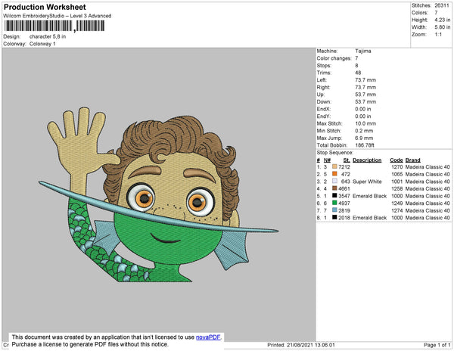Viewport: 454px width, 351px height.
Task: Click the 'St.' column header
Action: point(347,160)
